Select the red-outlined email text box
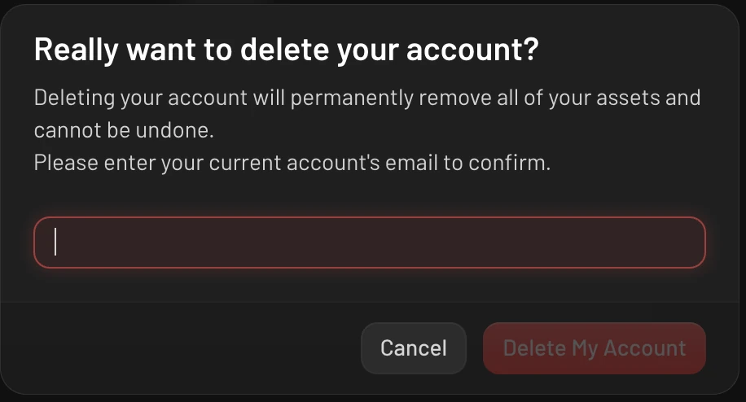746x402 pixels. point(370,243)
